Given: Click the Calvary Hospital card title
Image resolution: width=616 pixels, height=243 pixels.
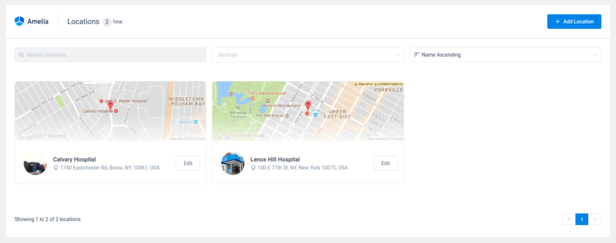Looking at the screenshot, I should [x=74, y=159].
